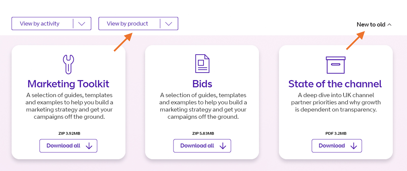
Task: Click the down arrow in State of the channel's download button
Action: point(354,146)
